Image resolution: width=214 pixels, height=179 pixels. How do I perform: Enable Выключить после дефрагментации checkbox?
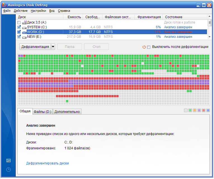pos(149,47)
